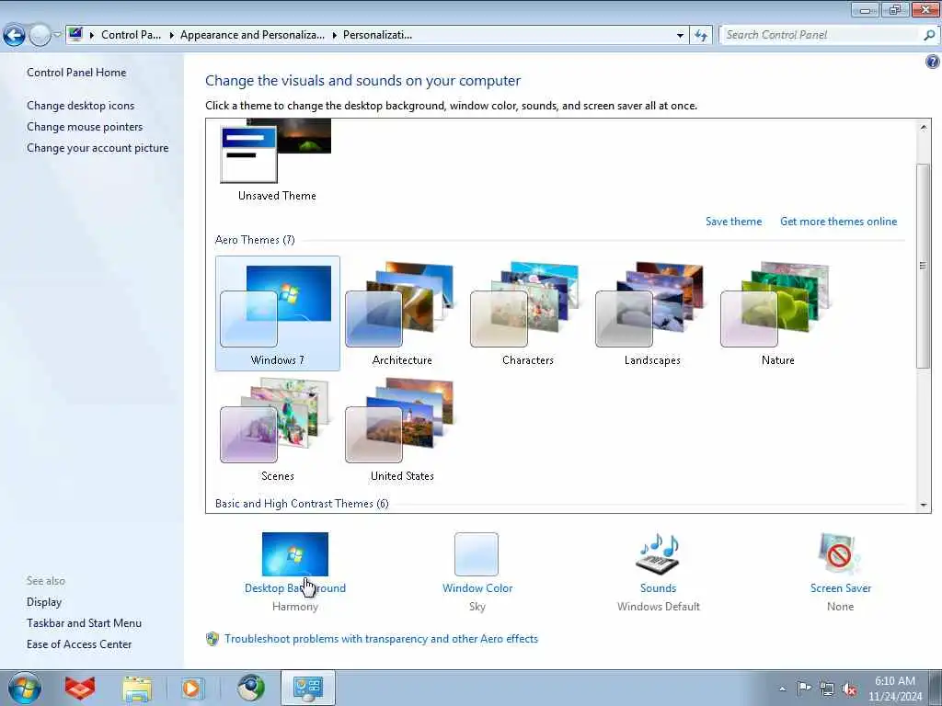Image resolution: width=942 pixels, height=706 pixels.
Task: Click the Control Panel address bar icon
Action: (75, 34)
